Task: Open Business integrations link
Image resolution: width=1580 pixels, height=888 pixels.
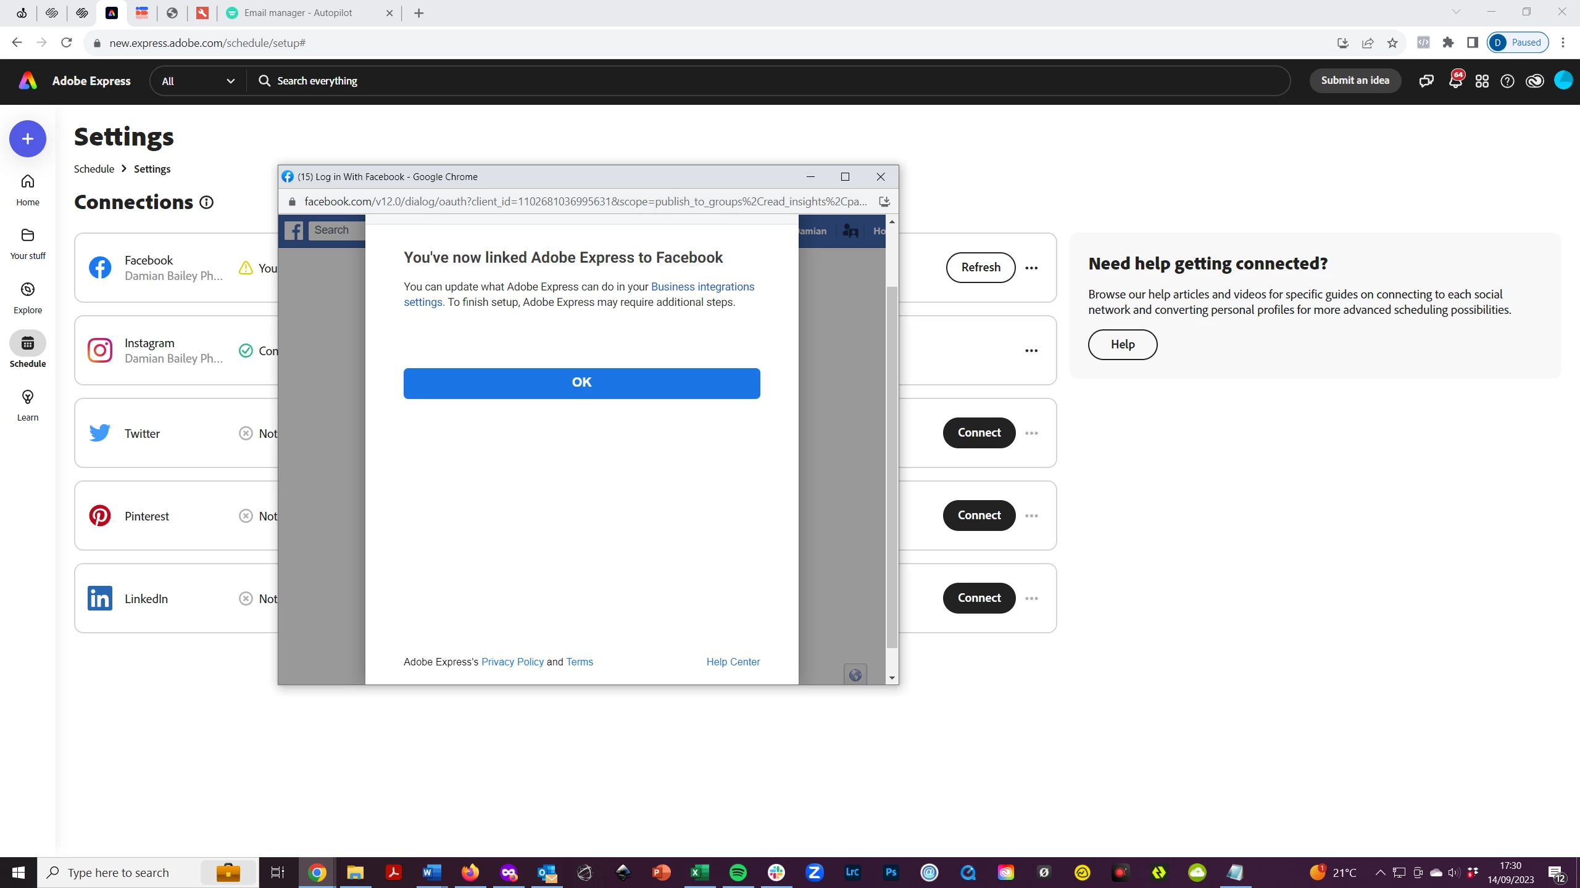Action: tap(702, 287)
